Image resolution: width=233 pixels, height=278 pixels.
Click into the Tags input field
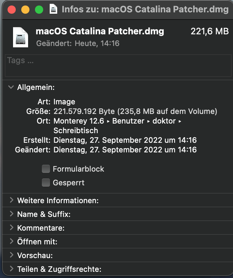point(118,65)
